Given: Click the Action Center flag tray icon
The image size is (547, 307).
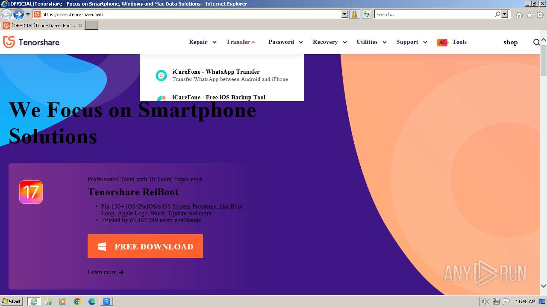Looking at the screenshot, I should tap(506, 301).
